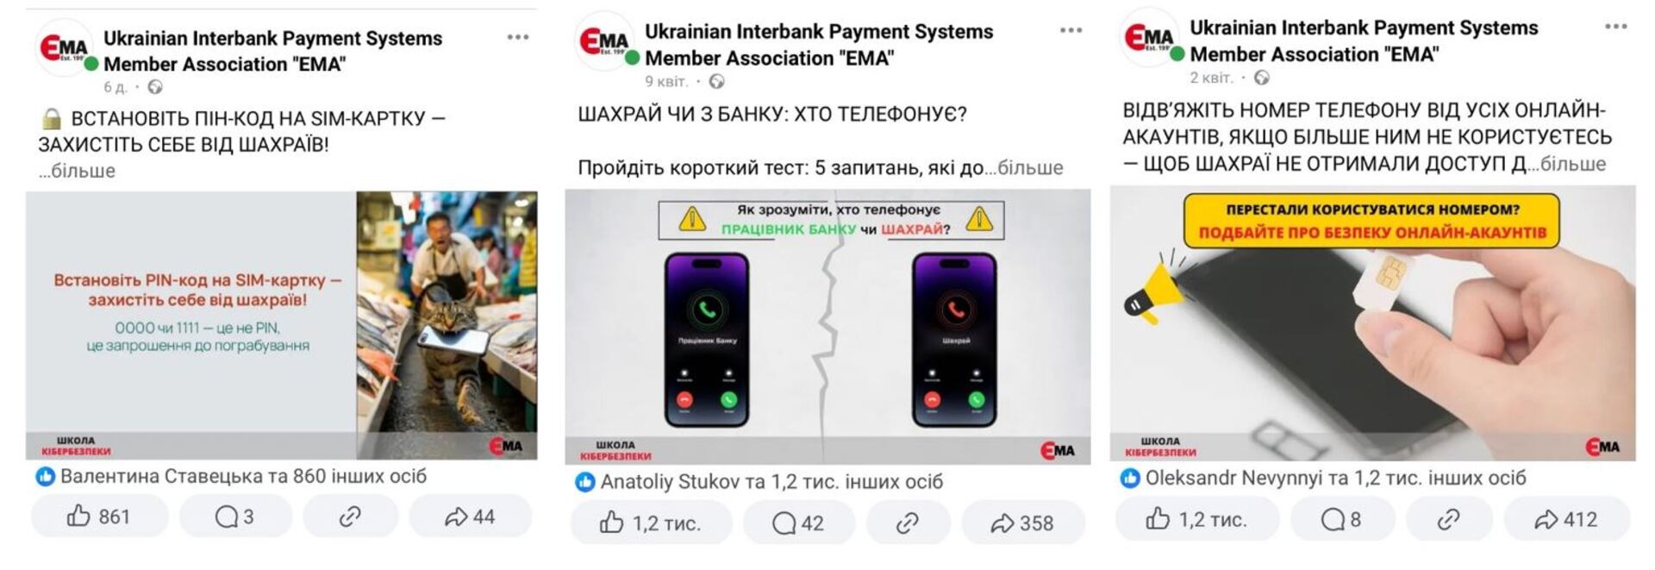Share the SIM PIN post with 44 shares
Screen dimensions: 1655x570
471,517
